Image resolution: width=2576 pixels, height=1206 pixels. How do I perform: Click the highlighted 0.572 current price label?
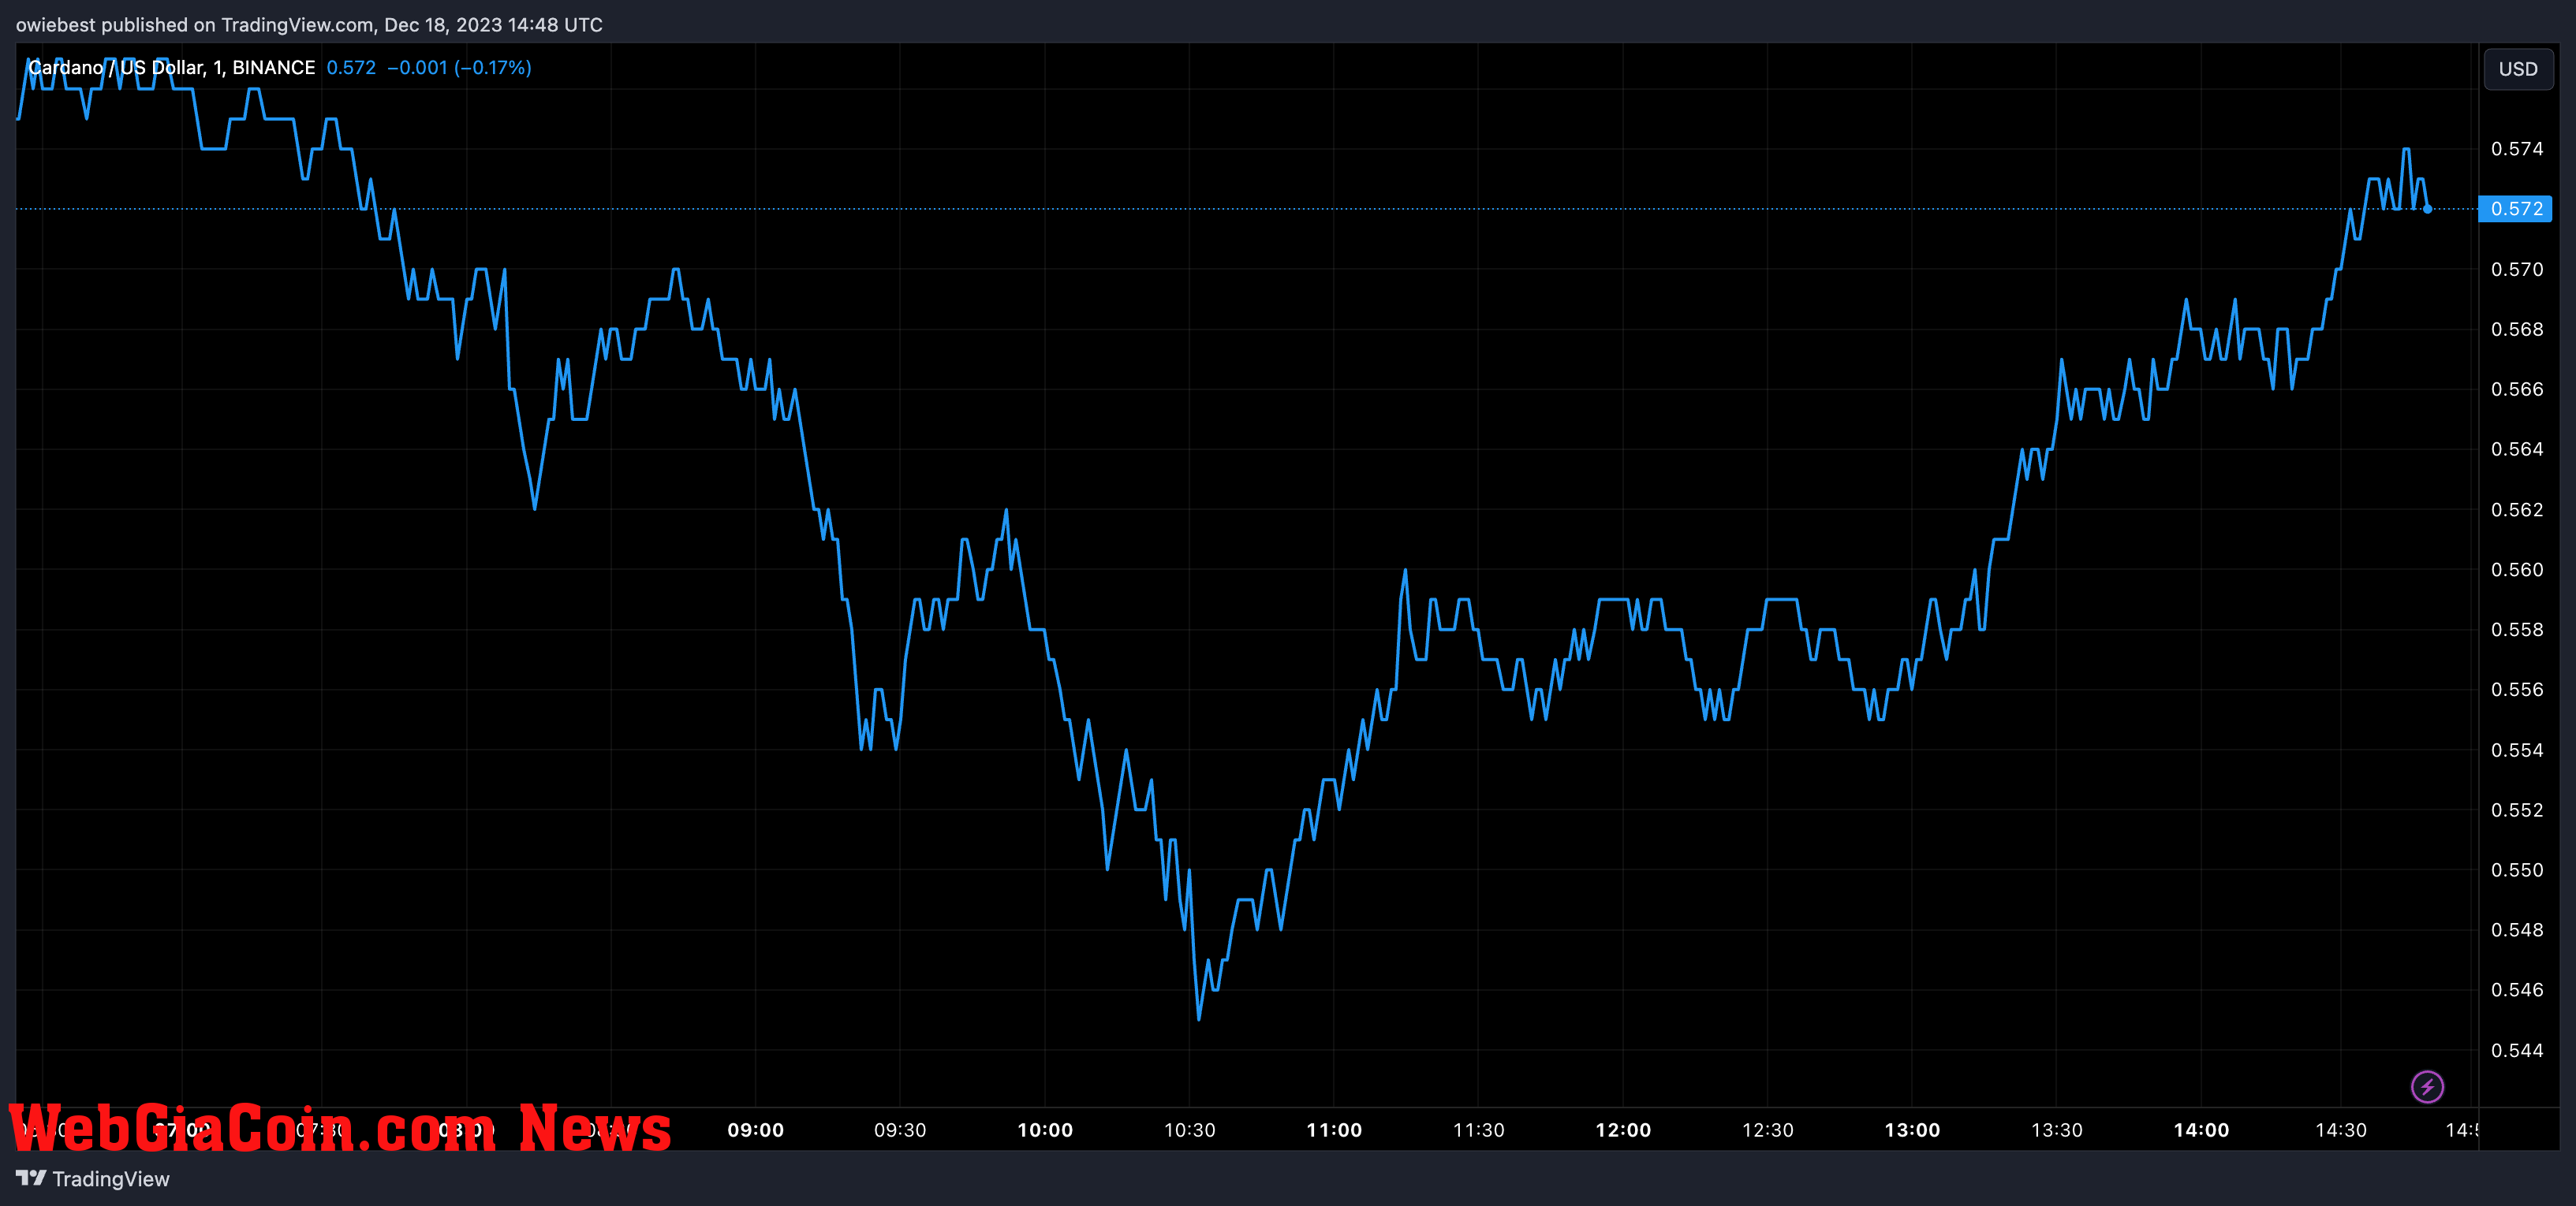click(x=2515, y=209)
